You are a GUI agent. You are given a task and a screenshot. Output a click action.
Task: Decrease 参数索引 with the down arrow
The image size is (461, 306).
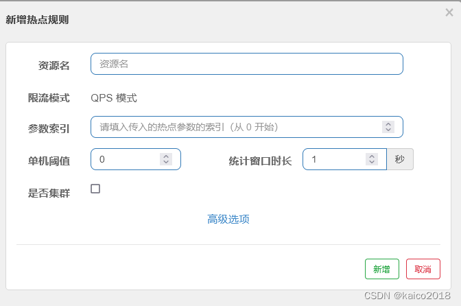tap(388, 130)
